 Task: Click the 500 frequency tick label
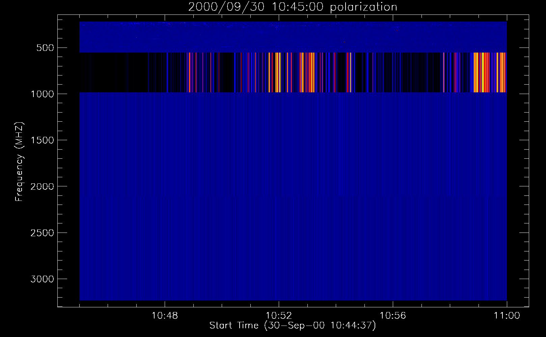pyautogui.click(x=46, y=48)
